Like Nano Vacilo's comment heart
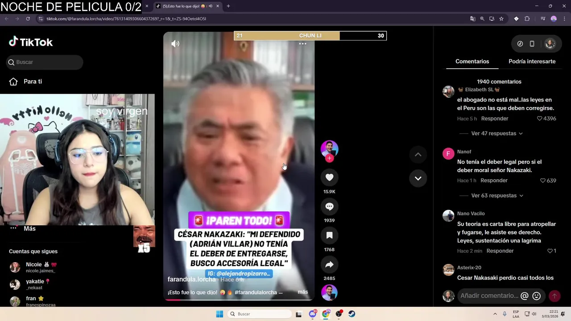This screenshot has height=321, width=571. coord(550,251)
